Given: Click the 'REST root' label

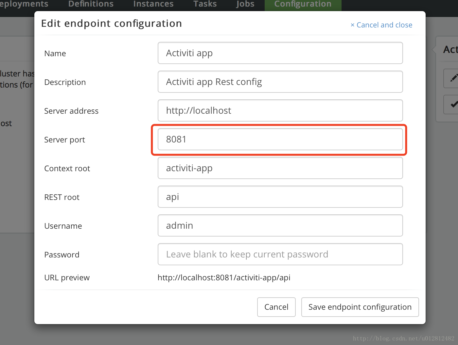Looking at the screenshot, I should pyautogui.click(x=62, y=197).
